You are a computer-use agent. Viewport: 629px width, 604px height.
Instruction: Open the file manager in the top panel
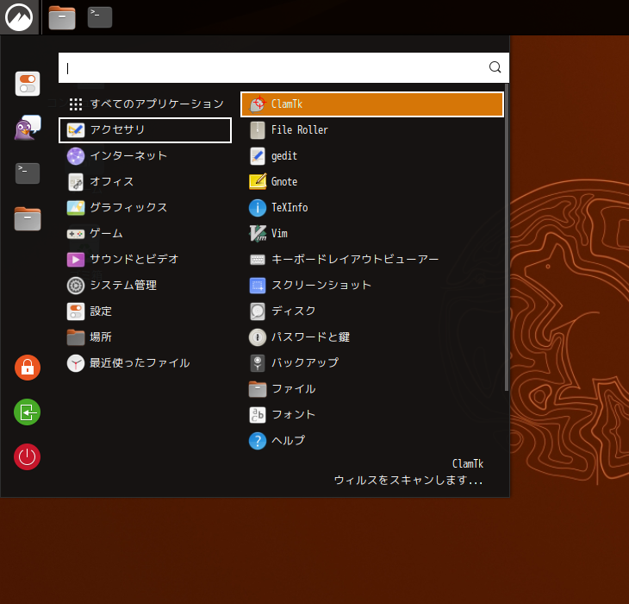[x=62, y=17]
